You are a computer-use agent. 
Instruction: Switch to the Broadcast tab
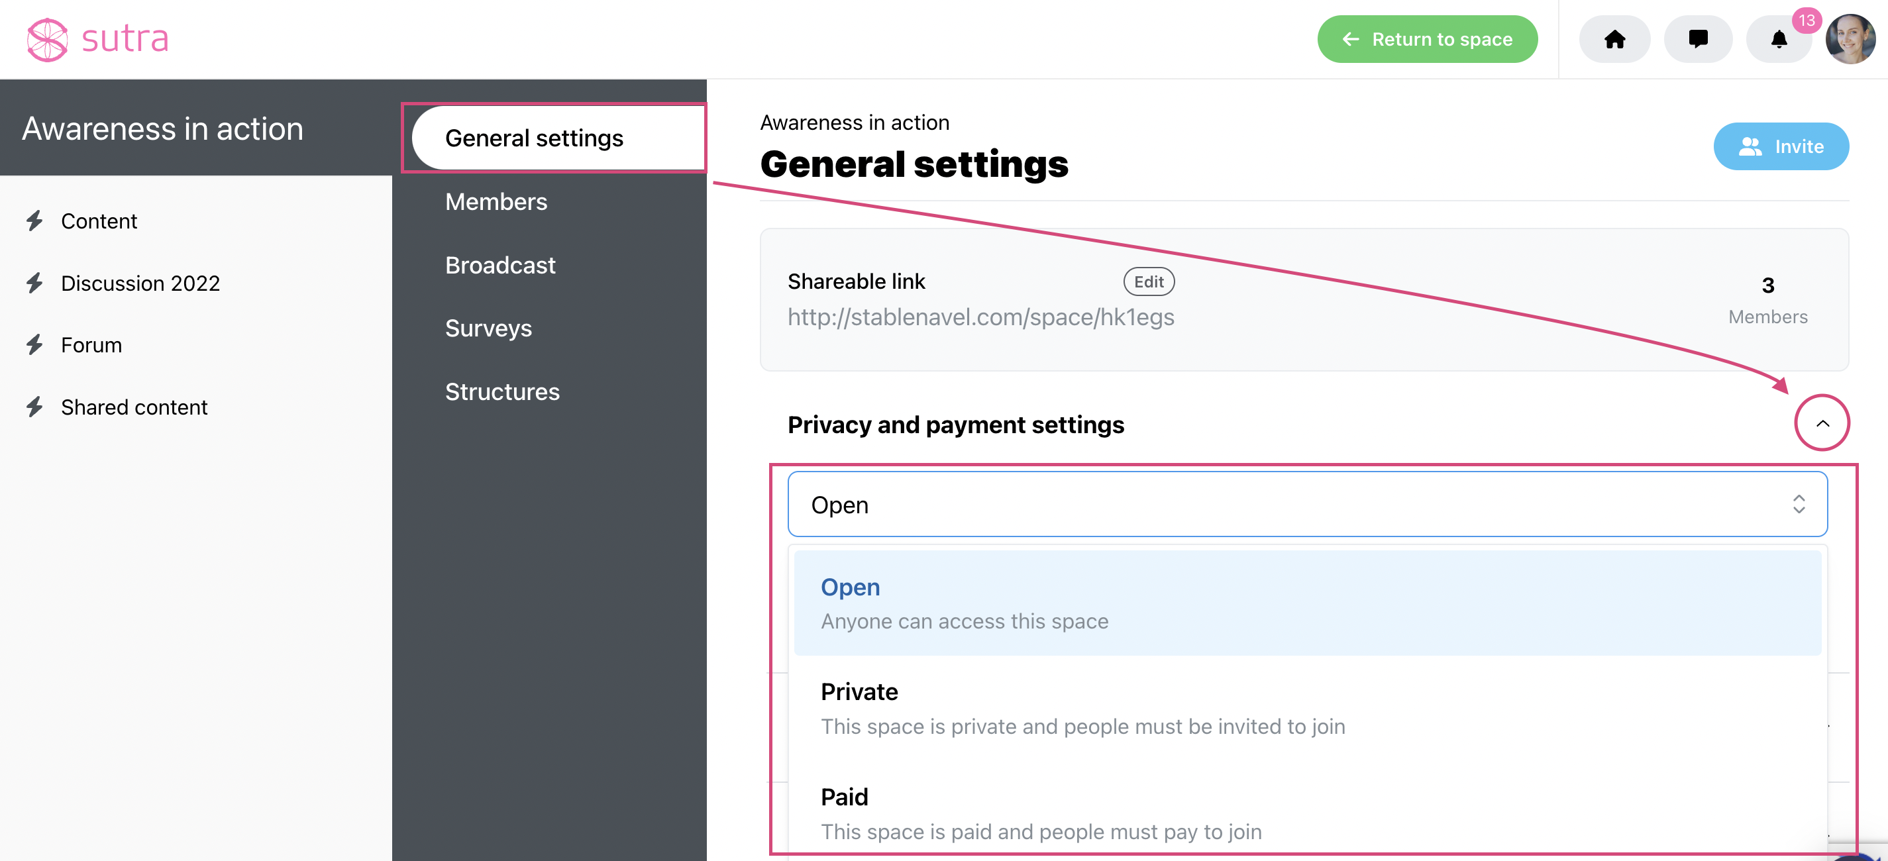click(x=500, y=266)
